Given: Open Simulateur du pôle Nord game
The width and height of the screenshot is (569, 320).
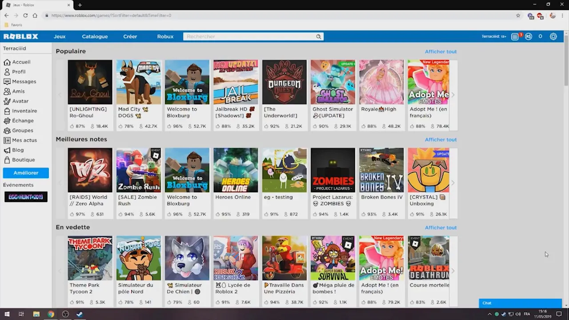Looking at the screenshot, I should (139, 271).
